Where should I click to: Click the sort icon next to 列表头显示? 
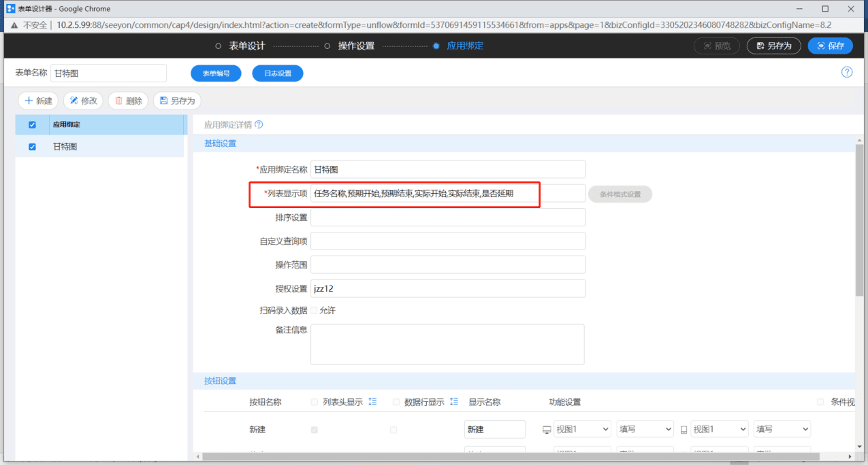372,402
